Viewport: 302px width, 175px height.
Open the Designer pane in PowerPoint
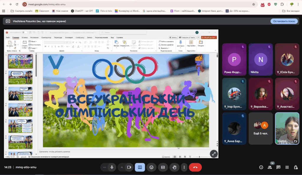point(201,44)
